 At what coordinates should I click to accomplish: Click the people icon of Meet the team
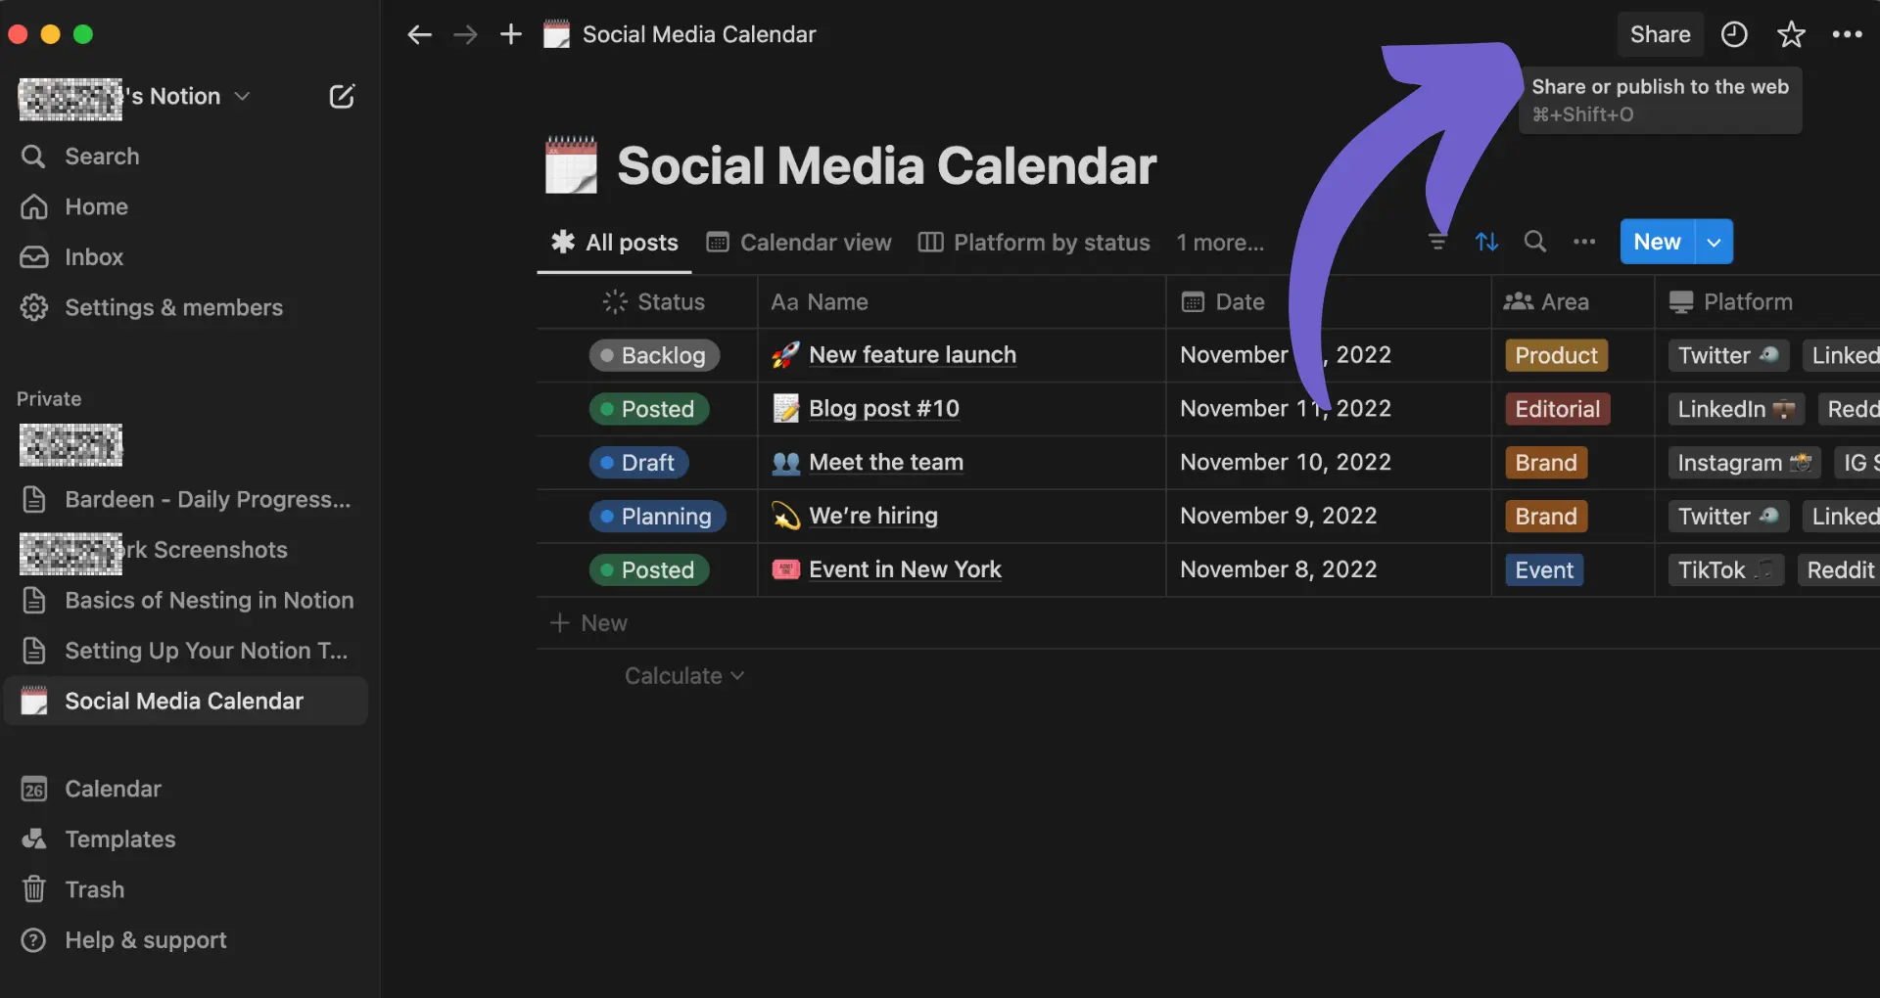(785, 463)
